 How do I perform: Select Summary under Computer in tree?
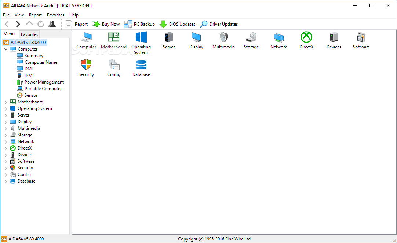(30, 56)
